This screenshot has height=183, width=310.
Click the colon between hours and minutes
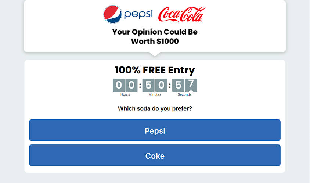point(140,86)
